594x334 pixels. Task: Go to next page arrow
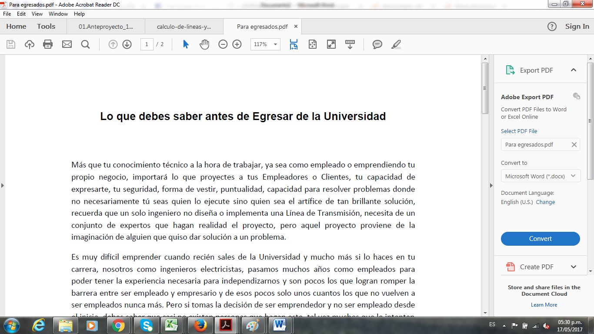click(x=127, y=44)
